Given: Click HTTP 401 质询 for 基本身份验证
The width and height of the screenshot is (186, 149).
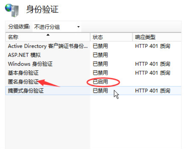Looking at the screenshot, I should pos(152,73).
